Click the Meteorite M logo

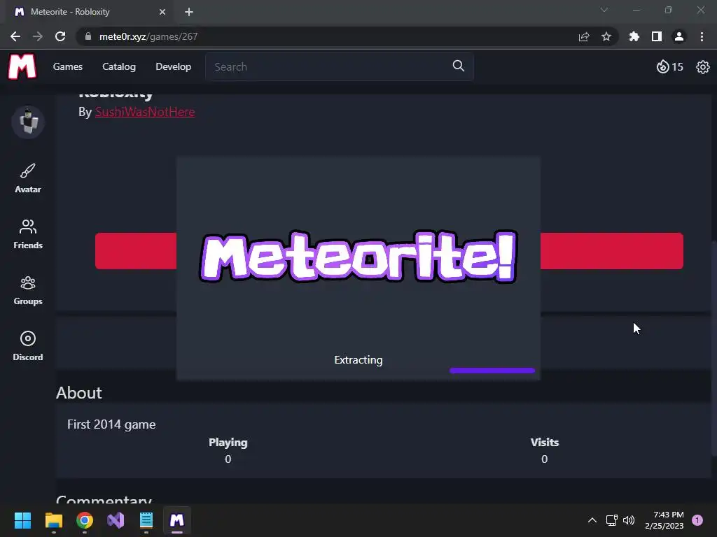pos(22,66)
